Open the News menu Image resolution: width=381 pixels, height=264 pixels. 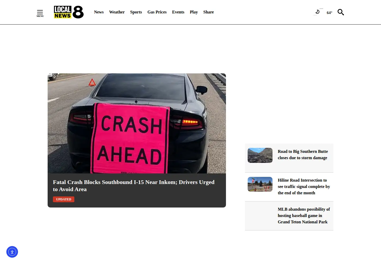pos(99,12)
